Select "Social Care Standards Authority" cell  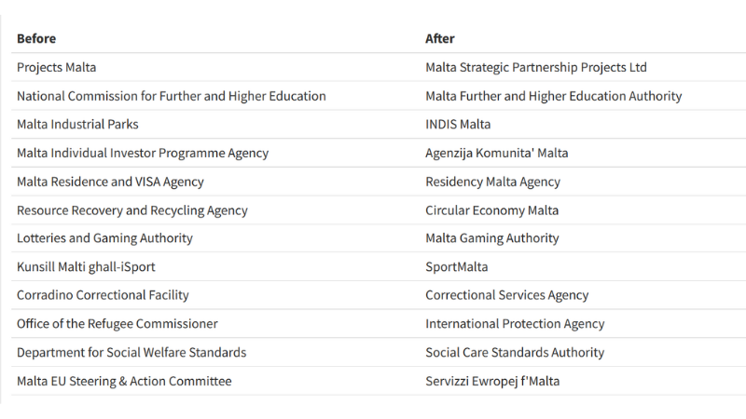tap(515, 353)
